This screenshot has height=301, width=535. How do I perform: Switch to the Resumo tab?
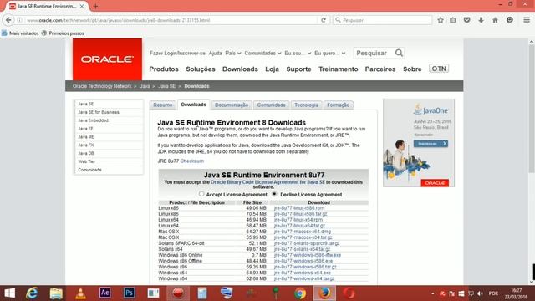click(163, 105)
